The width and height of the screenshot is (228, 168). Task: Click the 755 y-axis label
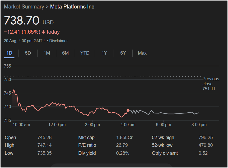[7, 66]
